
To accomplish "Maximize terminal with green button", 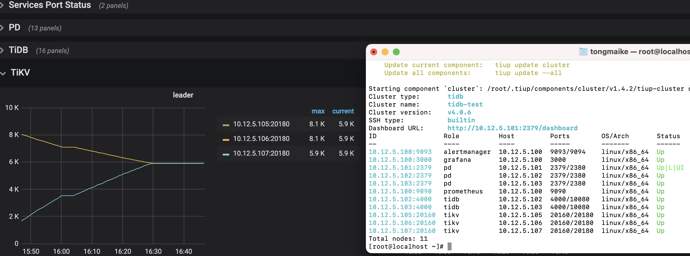I will coord(396,52).
